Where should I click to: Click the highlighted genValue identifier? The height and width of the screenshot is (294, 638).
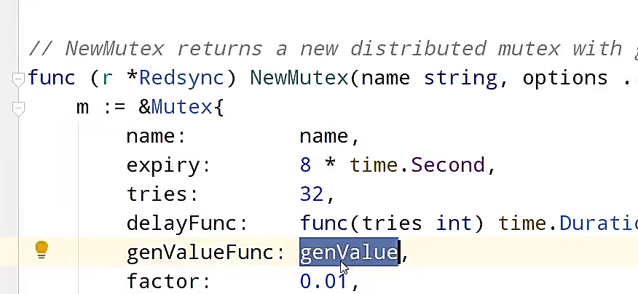[349, 253]
